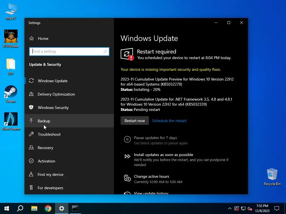Click Install updates as soon as possible
The width and height of the screenshot is (286, 214).
(x=164, y=155)
